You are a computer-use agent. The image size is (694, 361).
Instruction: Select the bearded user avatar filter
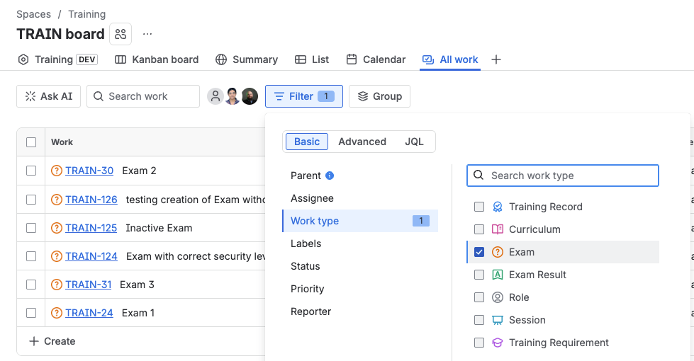pos(250,96)
